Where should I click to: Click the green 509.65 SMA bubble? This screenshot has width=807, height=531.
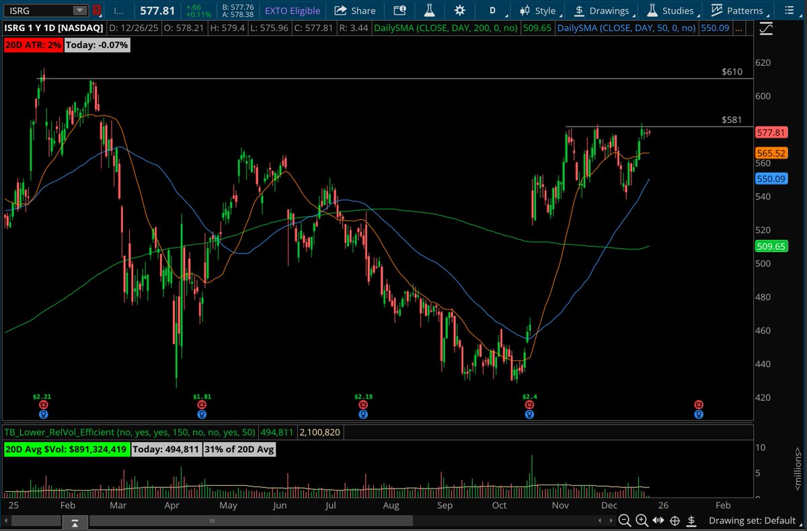[771, 247]
